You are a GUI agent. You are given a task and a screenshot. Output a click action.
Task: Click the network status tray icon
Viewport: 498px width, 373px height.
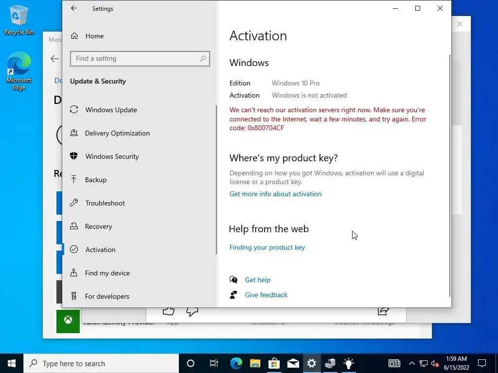[x=424, y=363]
